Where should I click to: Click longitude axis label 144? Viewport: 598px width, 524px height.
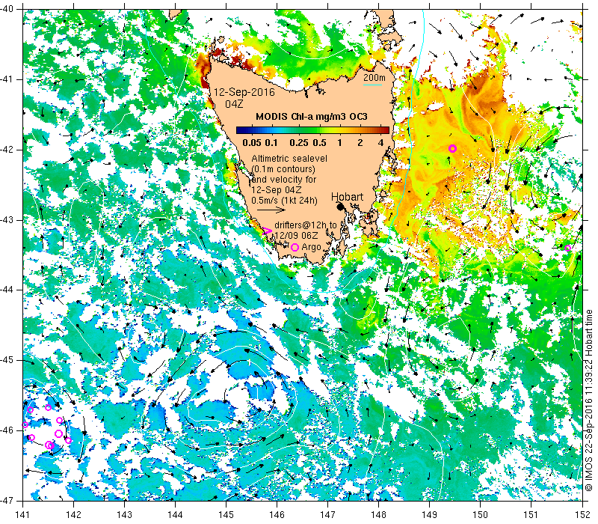click(x=176, y=515)
